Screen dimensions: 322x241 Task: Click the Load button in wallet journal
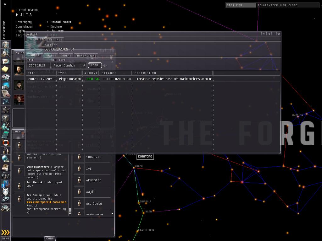click(x=95, y=65)
